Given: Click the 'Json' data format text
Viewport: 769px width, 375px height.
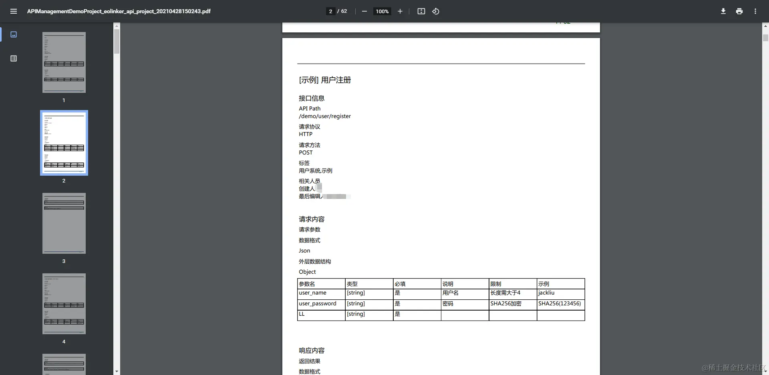Looking at the screenshot, I should click(x=304, y=251).
